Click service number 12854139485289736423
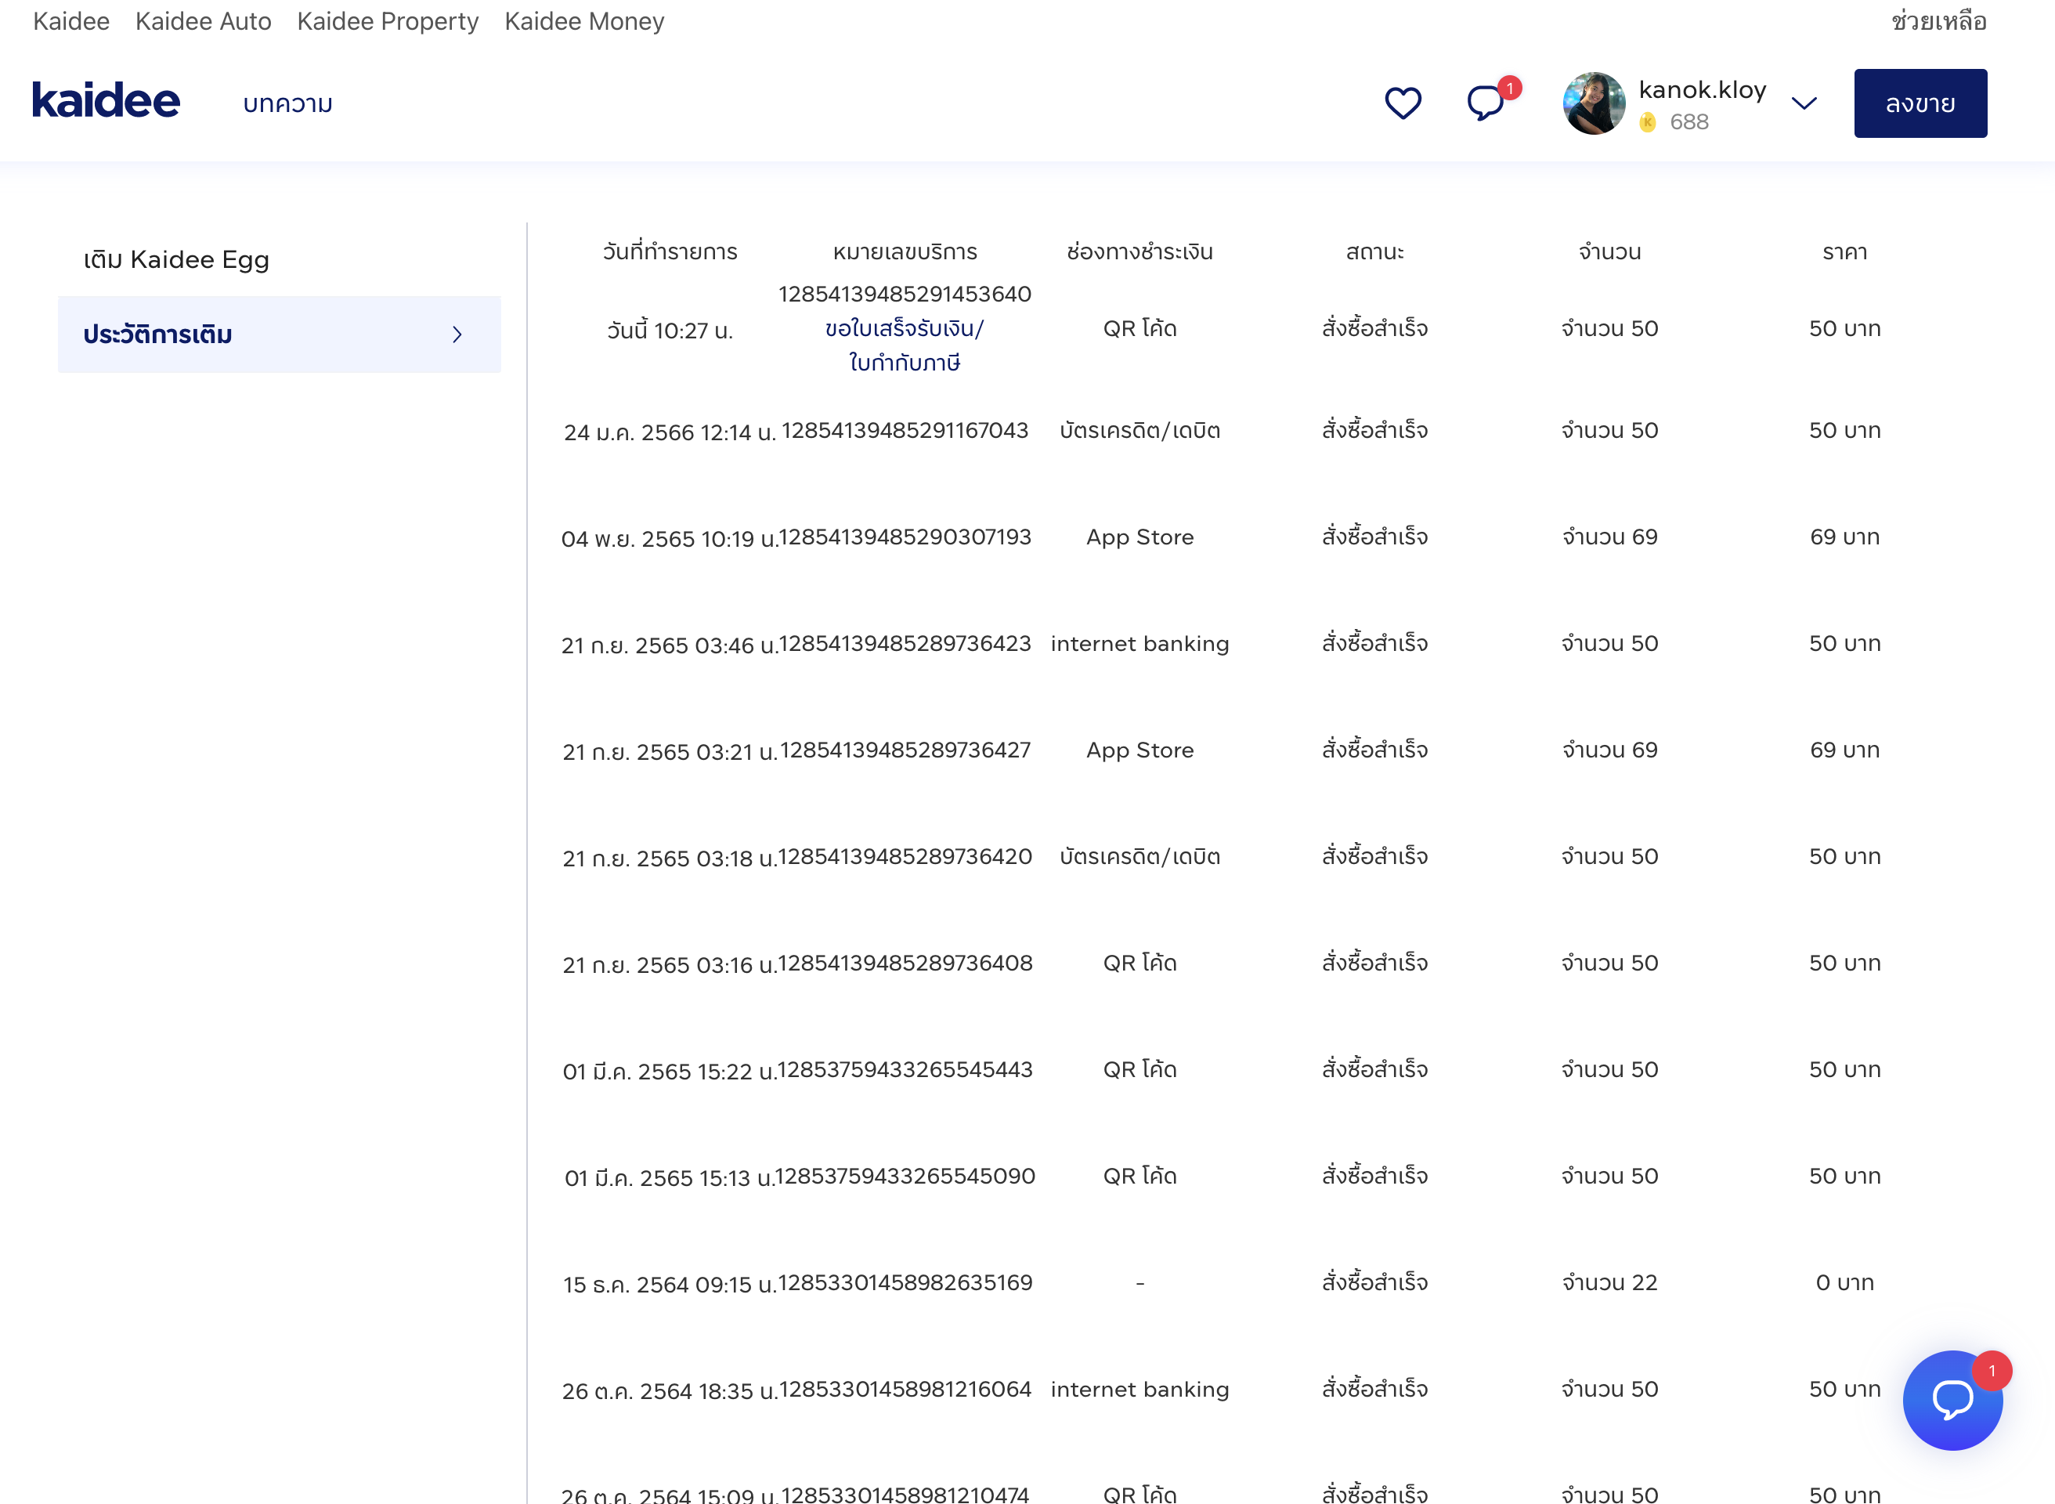Image resolution: width=2055 pixels, height=1504 pixels. [x=905, y=643]
